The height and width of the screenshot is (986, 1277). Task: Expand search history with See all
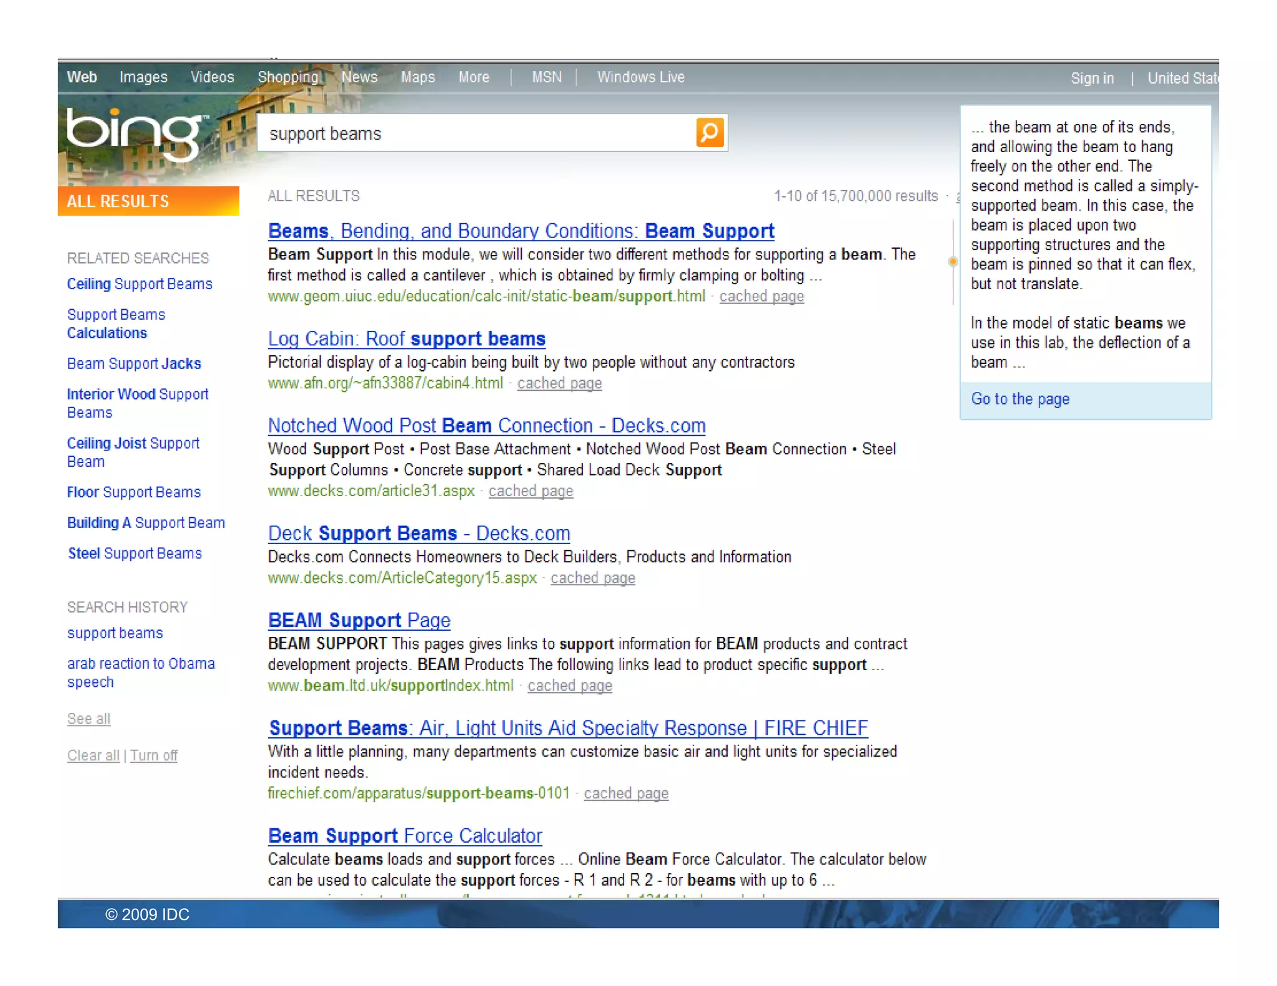[89, 719]
